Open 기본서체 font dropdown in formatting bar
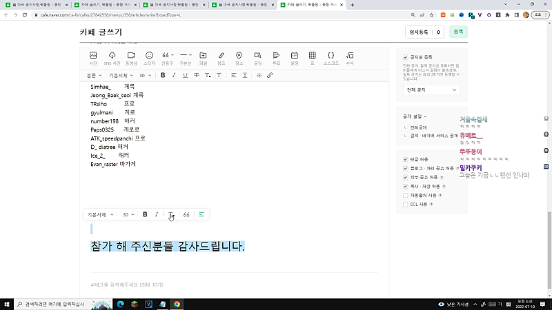The width and height of the screenshot is (552, 310). [x=121, y=75]
